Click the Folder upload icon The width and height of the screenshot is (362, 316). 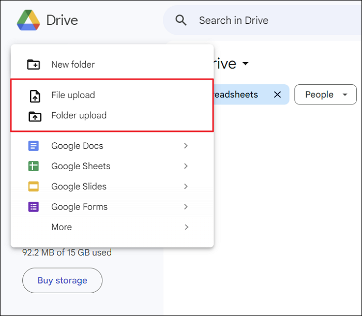point(34,116)
